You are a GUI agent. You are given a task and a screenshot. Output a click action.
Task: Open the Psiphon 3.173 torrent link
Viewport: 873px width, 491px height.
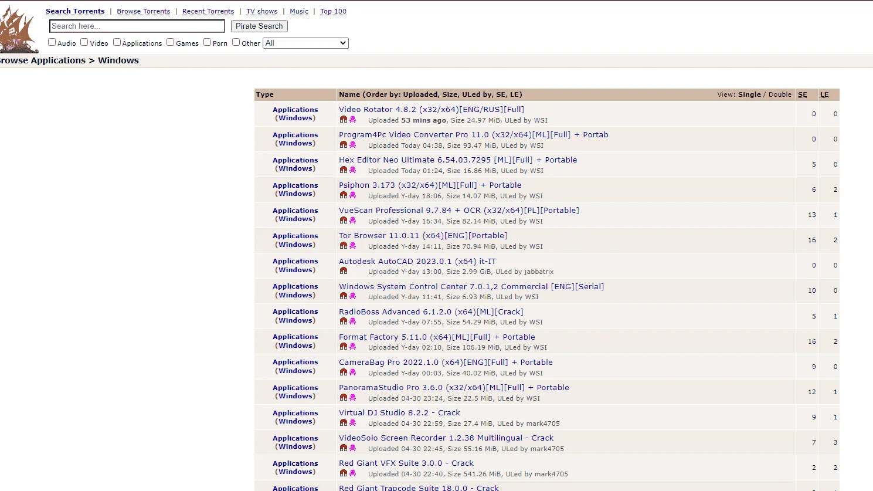[x=430, y=185]
